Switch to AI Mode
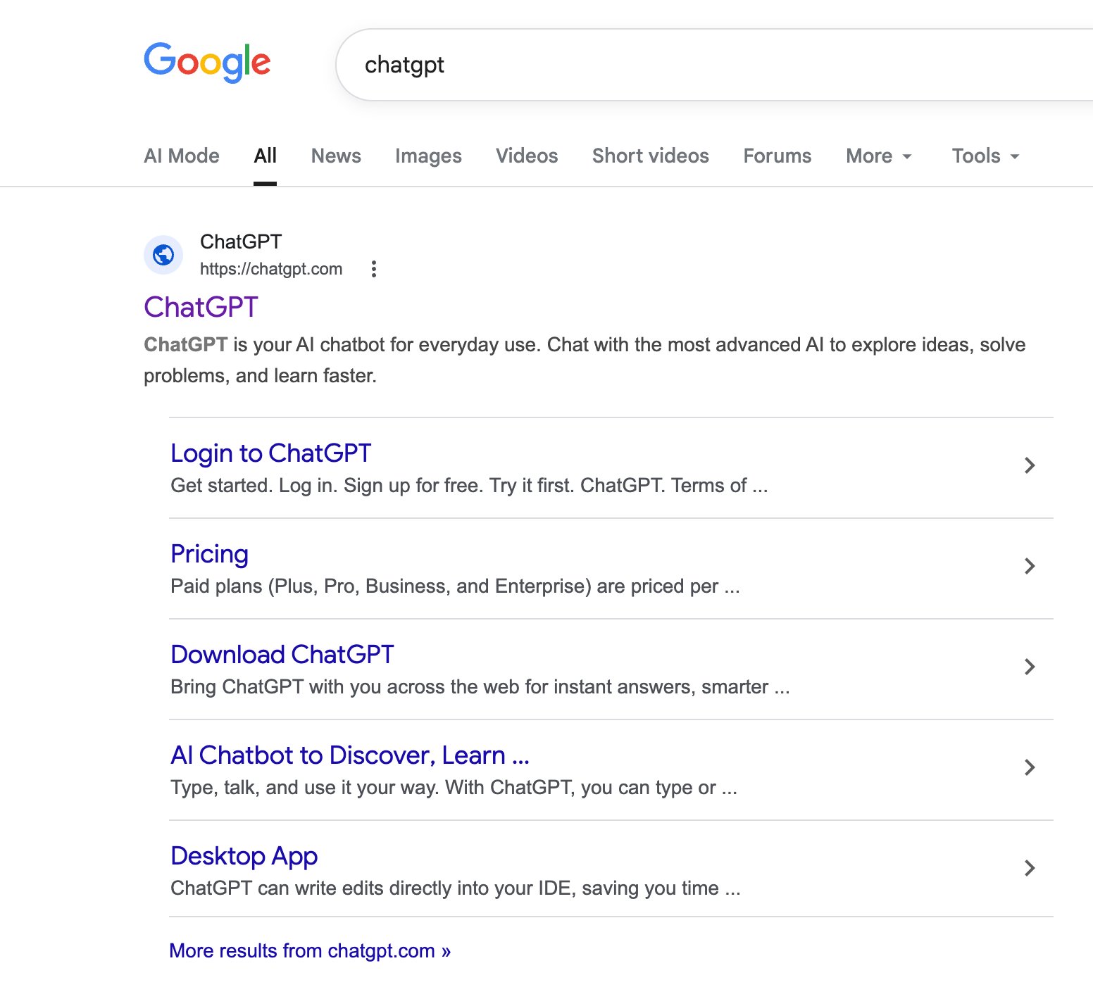The image size is (1093, 987). [x=182, y=156]
